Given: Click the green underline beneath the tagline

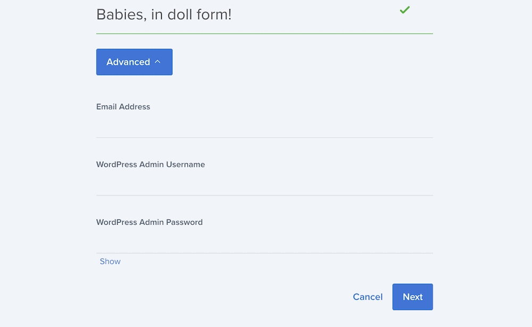Looking at the screenshot, I should [x=264, y=34].
